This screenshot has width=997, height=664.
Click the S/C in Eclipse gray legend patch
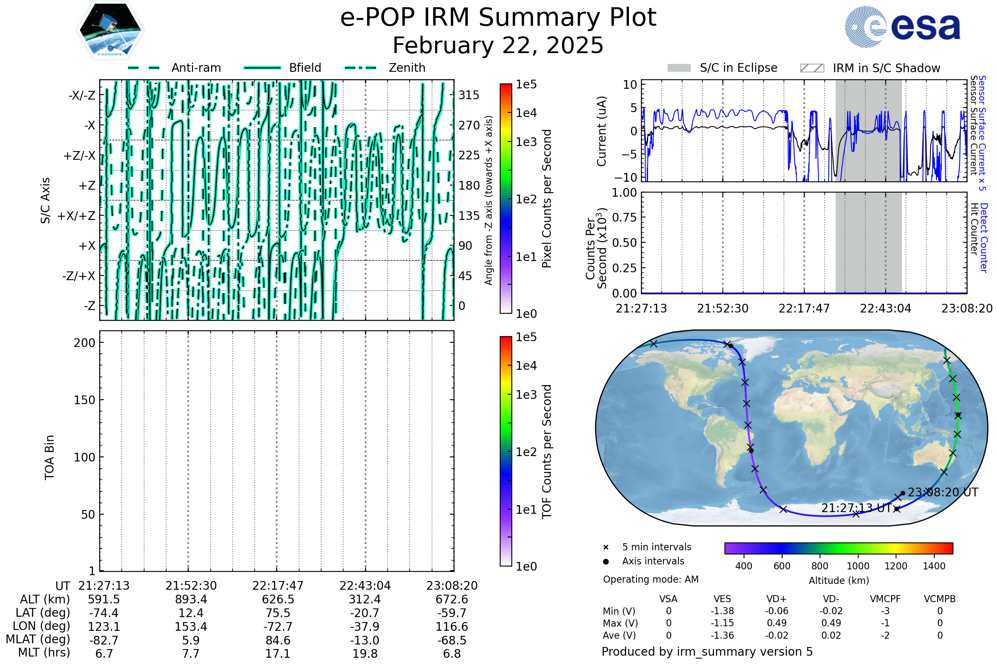tap(679, 68)
